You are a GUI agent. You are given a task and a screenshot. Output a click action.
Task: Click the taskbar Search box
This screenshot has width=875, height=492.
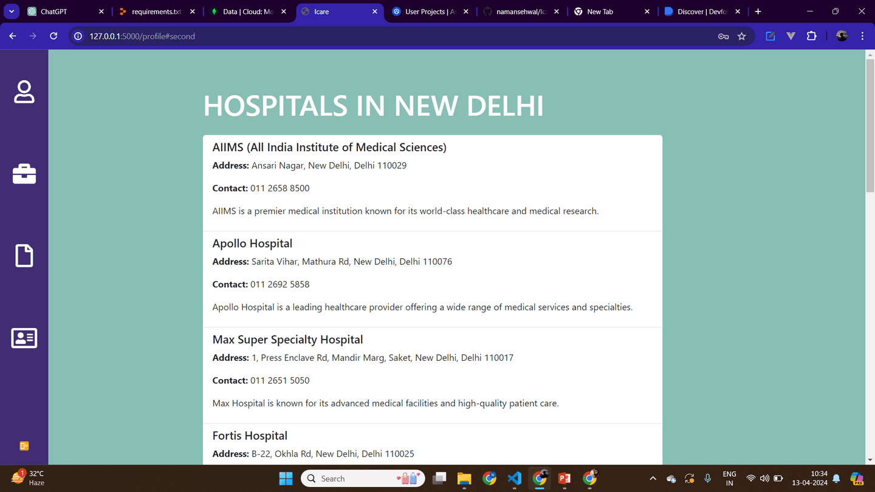[x=363, y=479]
